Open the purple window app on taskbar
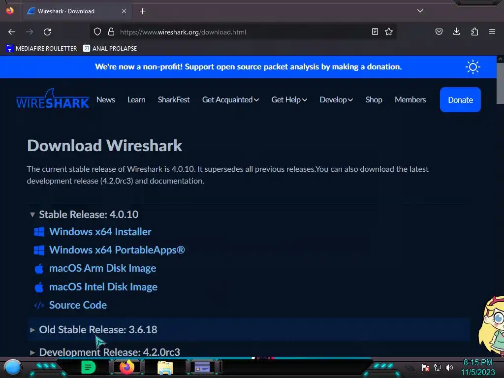 point(202,367)
